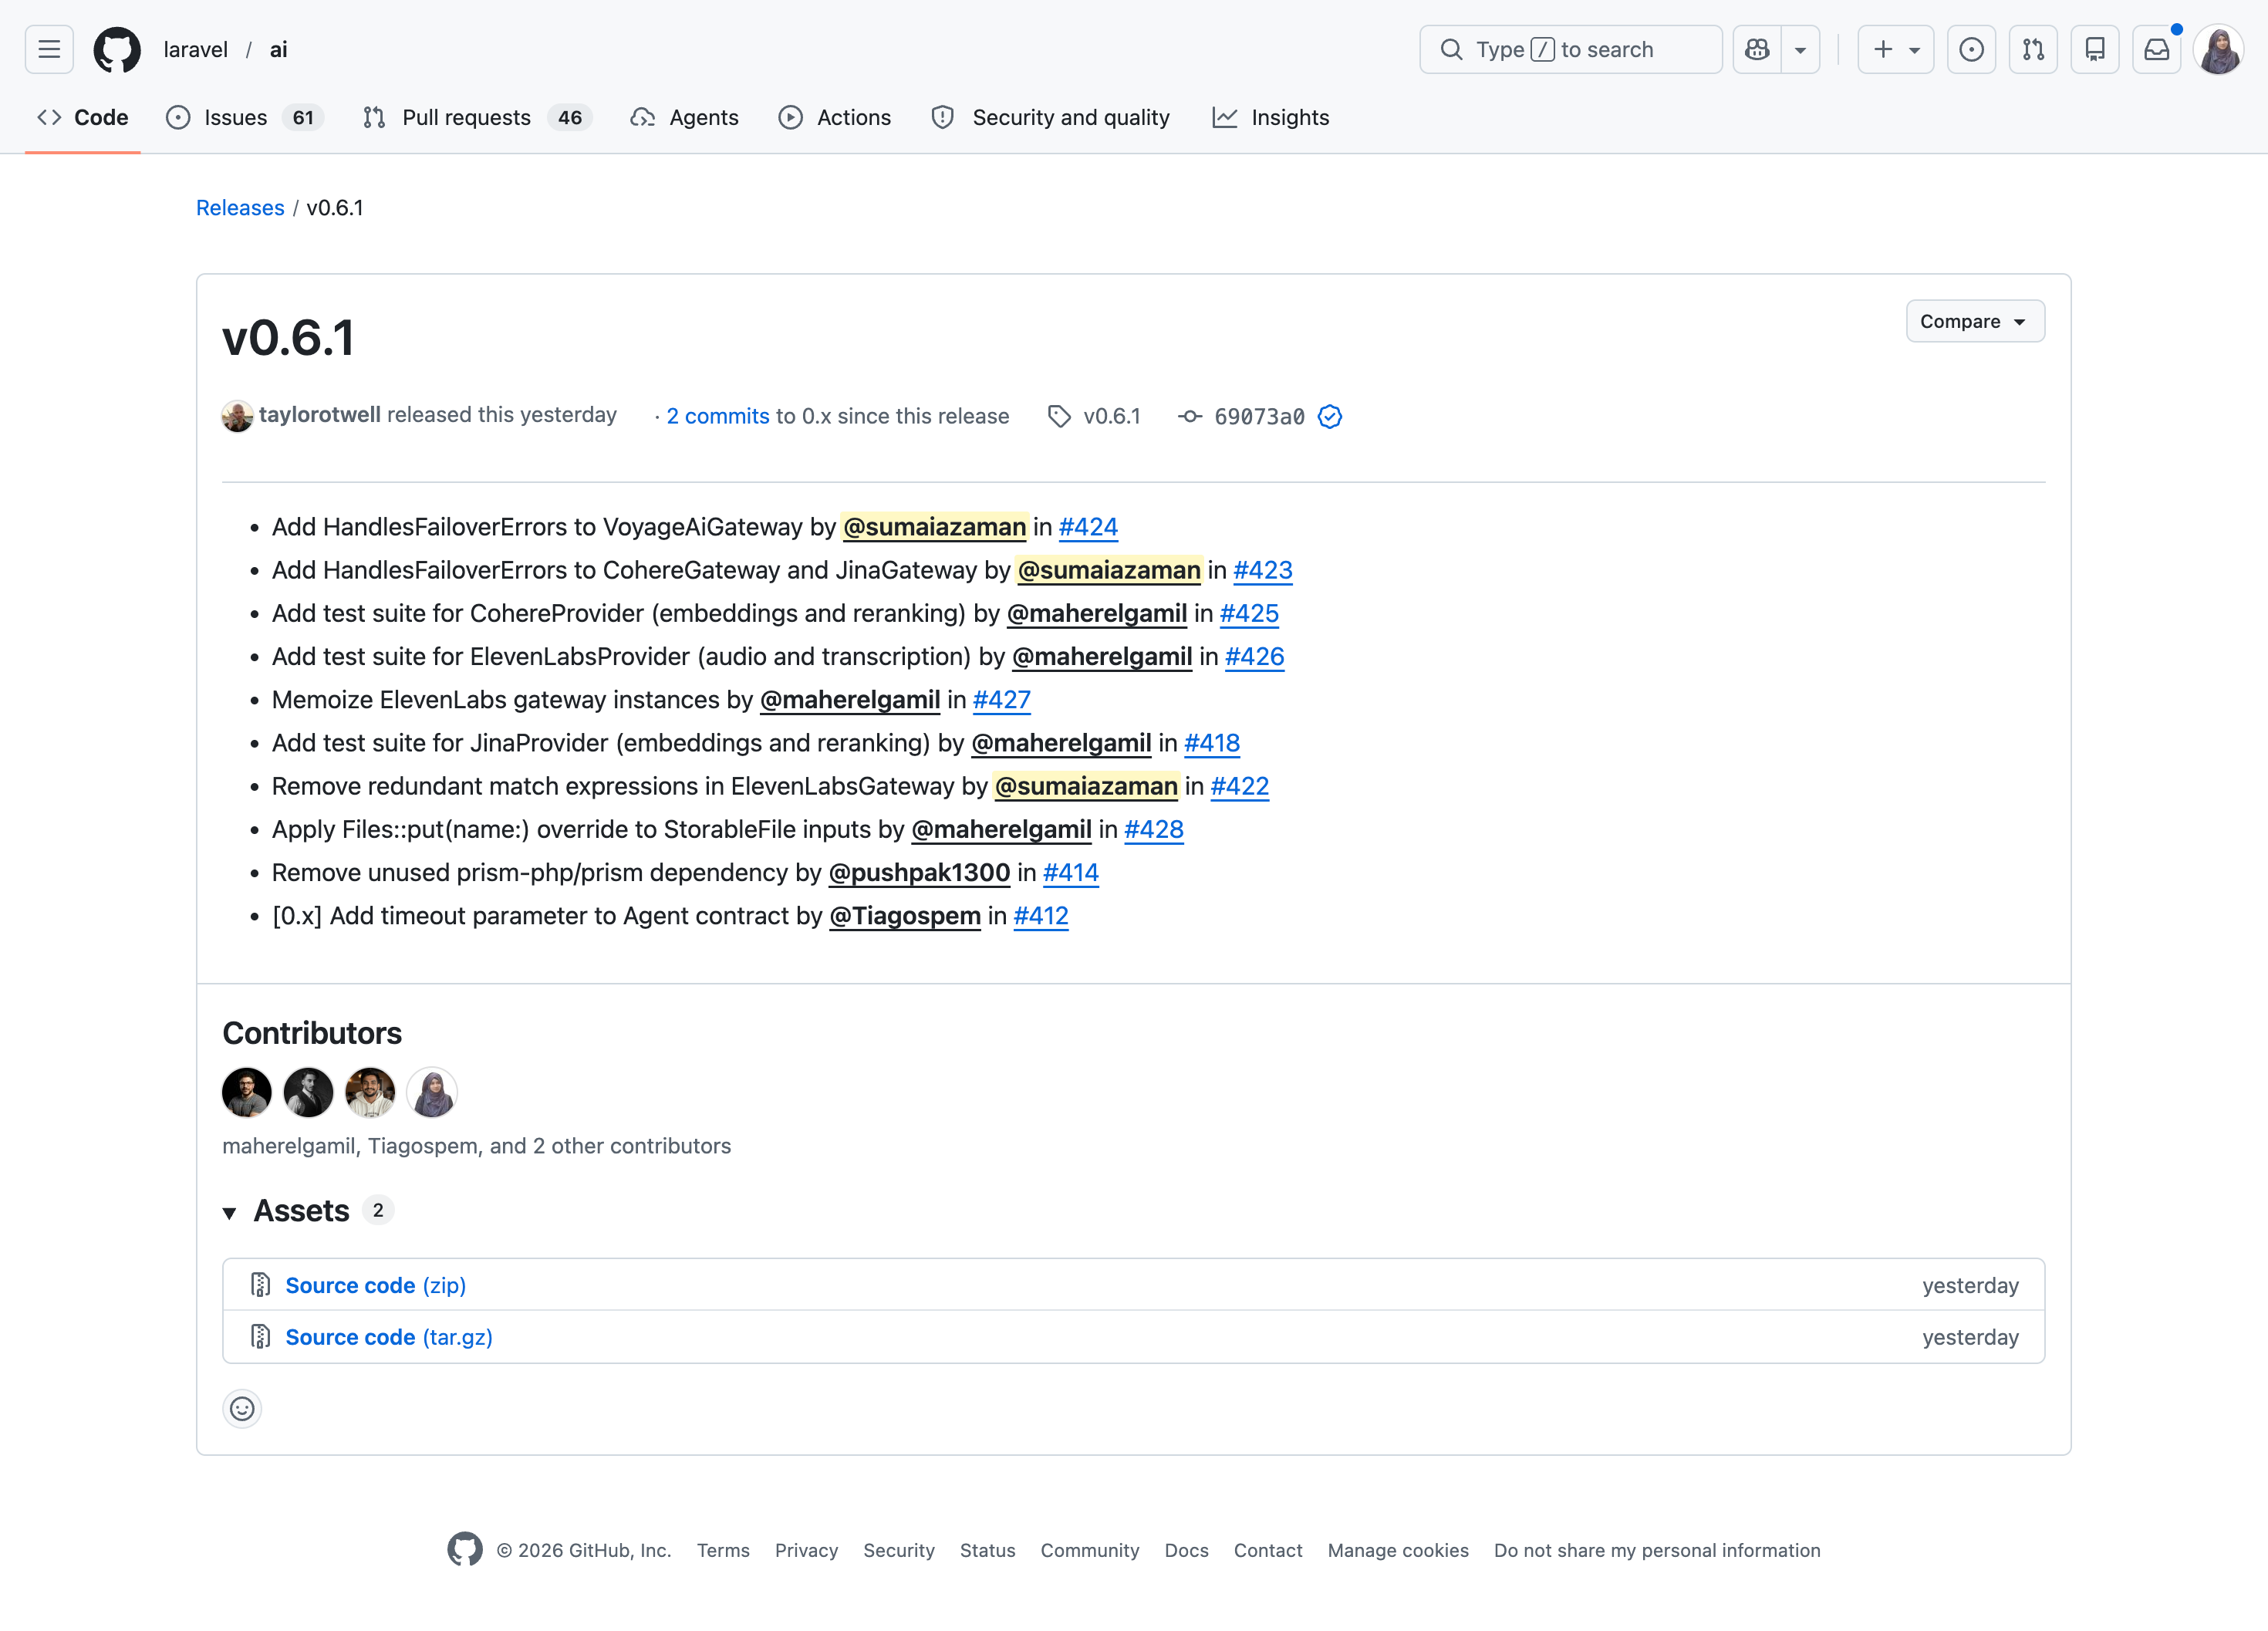Open the ai repository link
Image resolution: width=2268 pixels, height=1631 pixels.
[x=279, y=49]
